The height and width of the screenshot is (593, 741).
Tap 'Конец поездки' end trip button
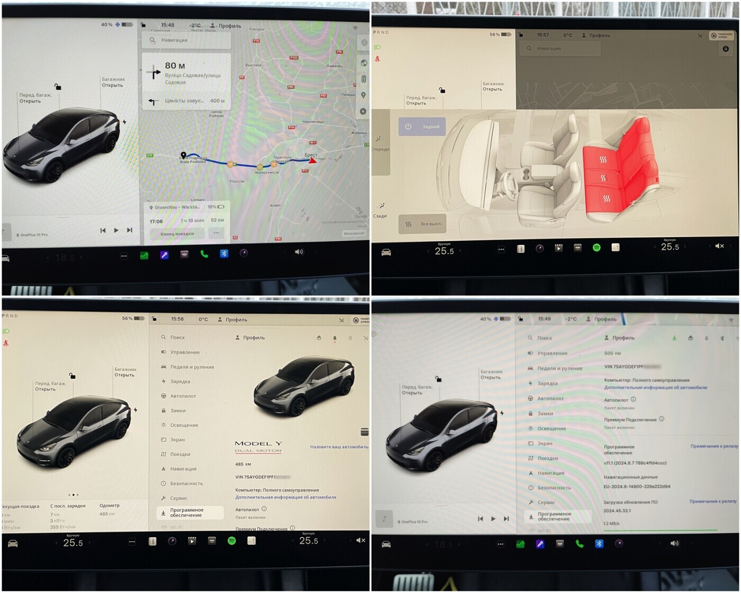(177, 233)
